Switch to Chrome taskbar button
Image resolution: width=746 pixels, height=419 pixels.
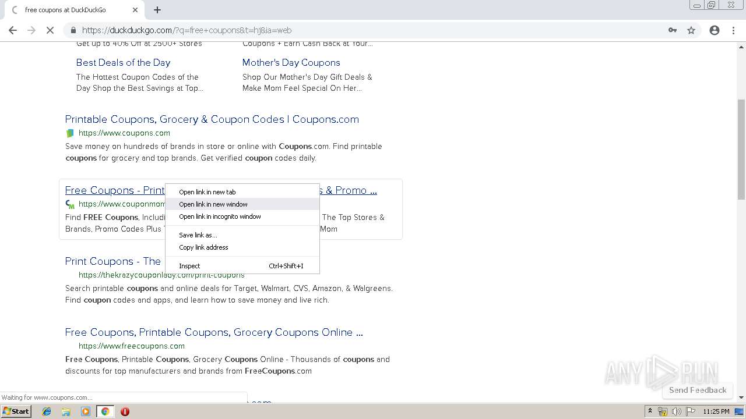pos(105,411)
